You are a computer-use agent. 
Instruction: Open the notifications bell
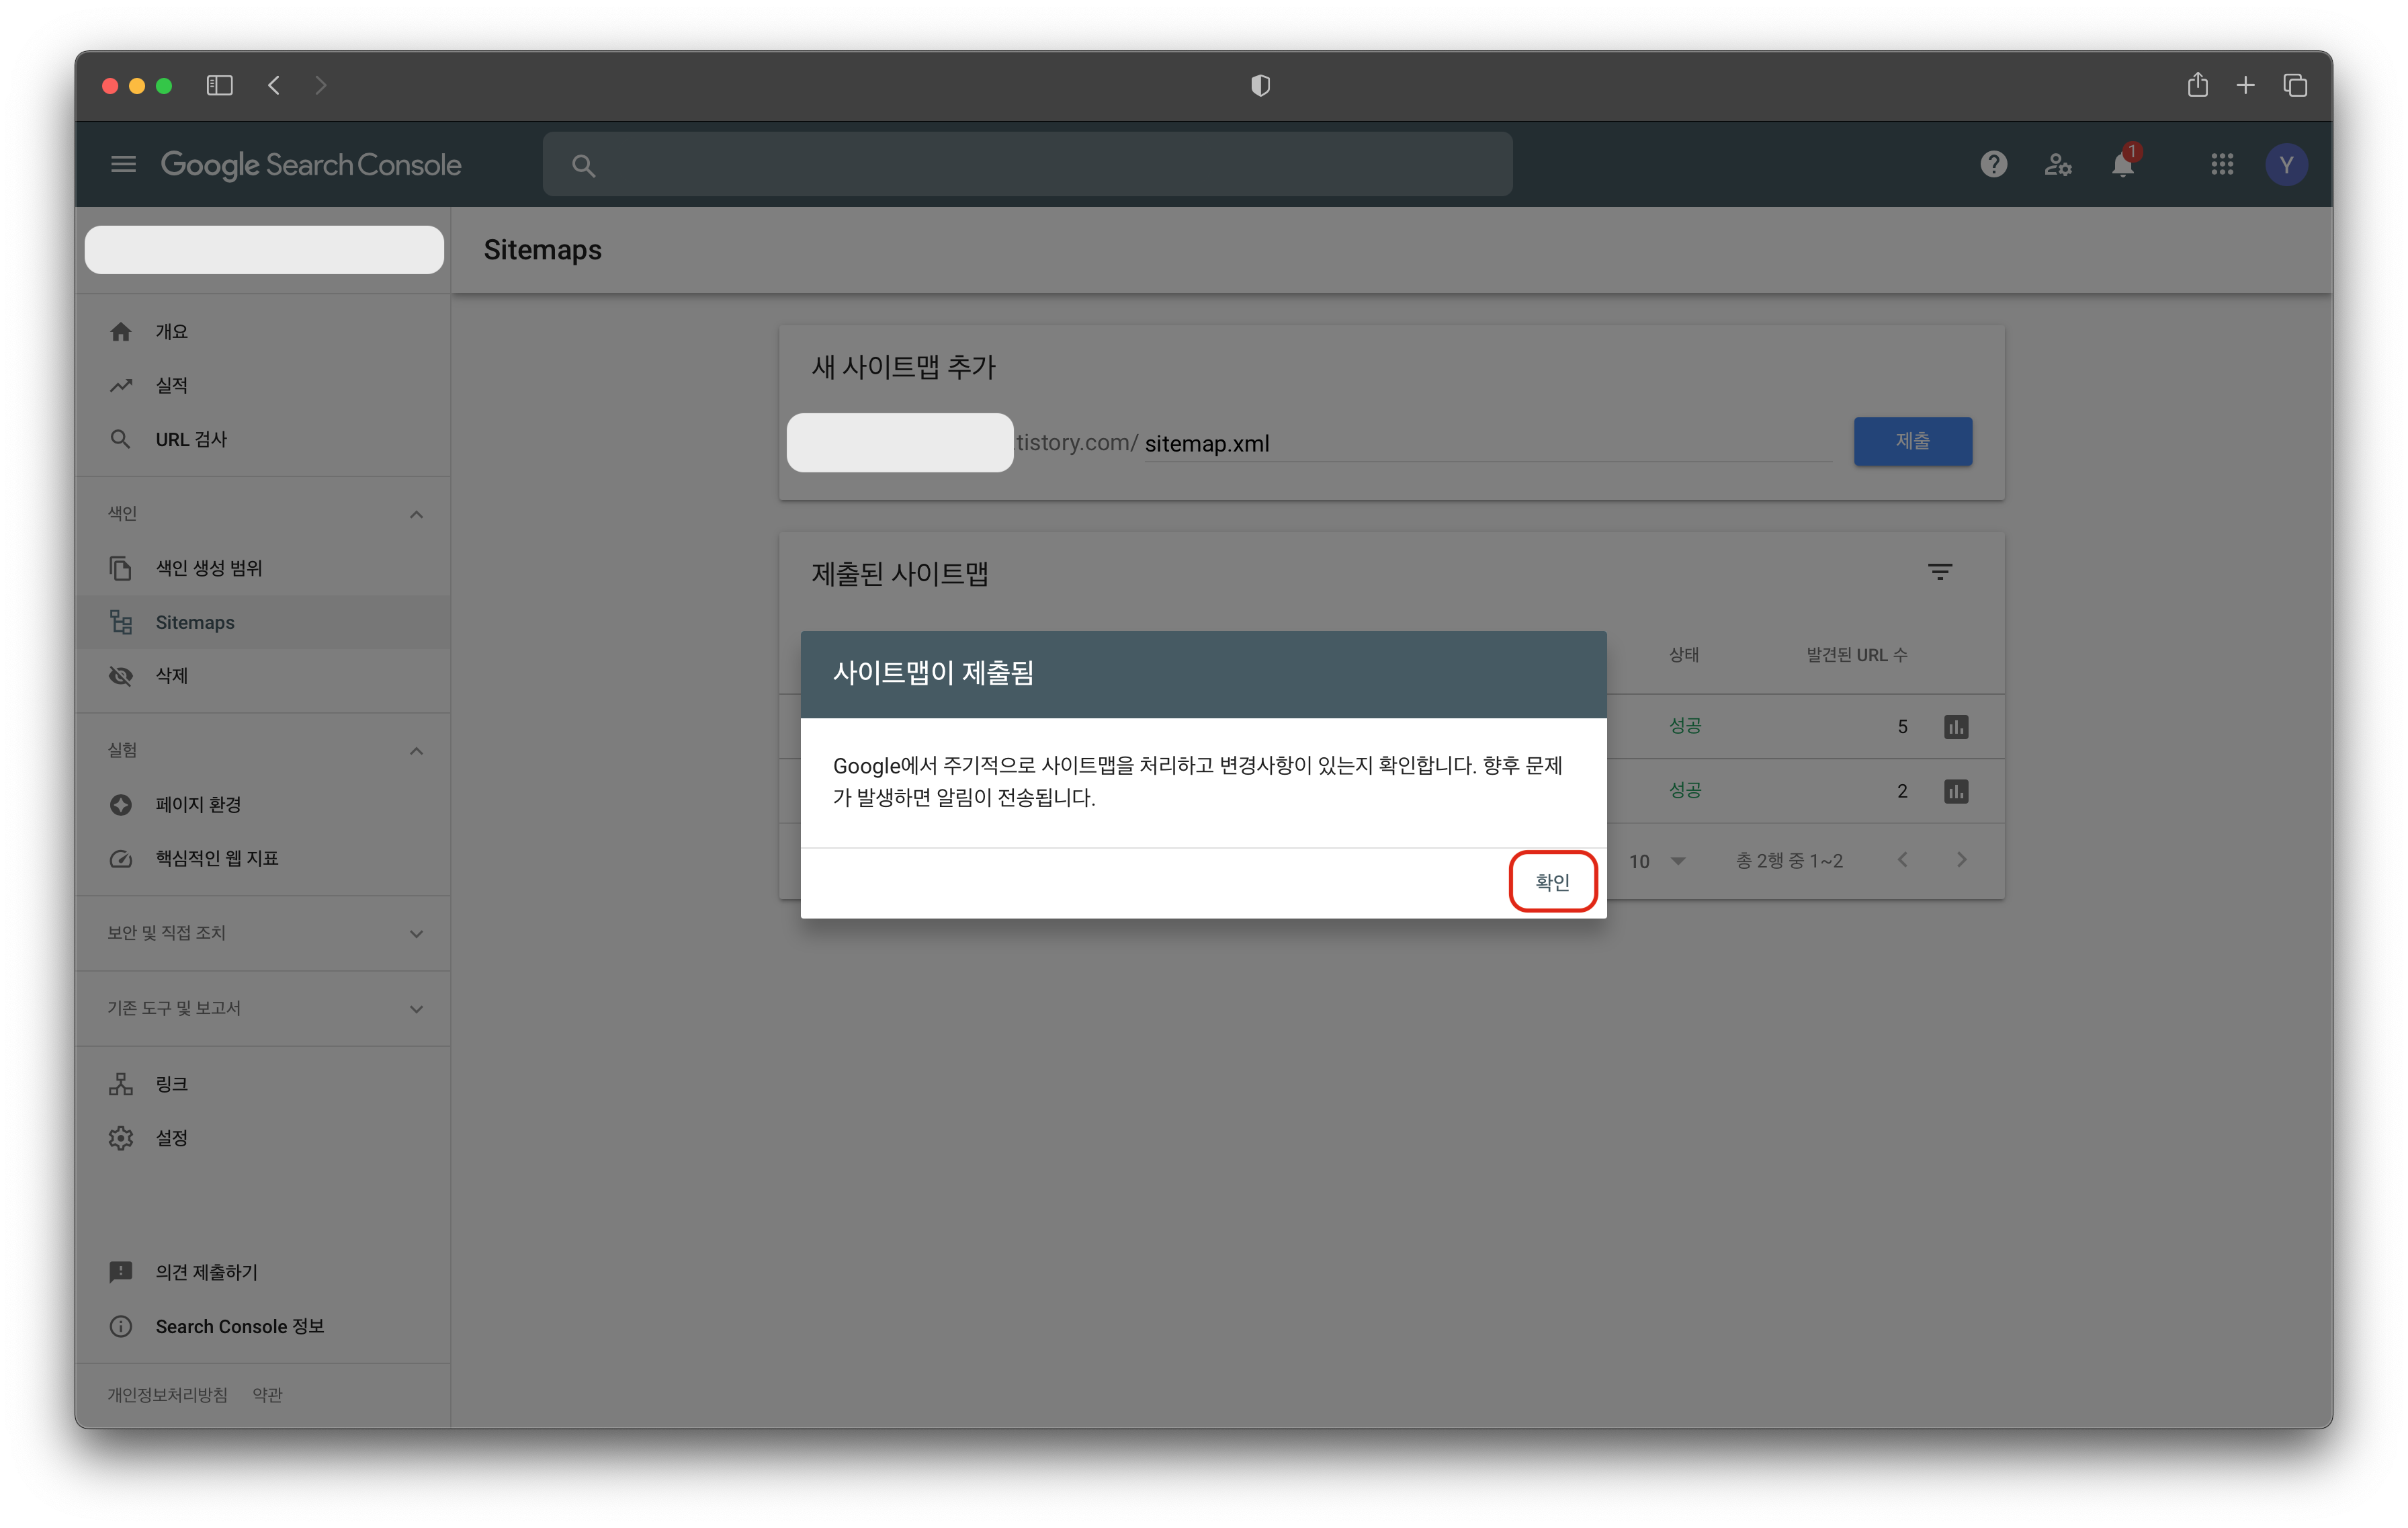[x=2122, y=164]
